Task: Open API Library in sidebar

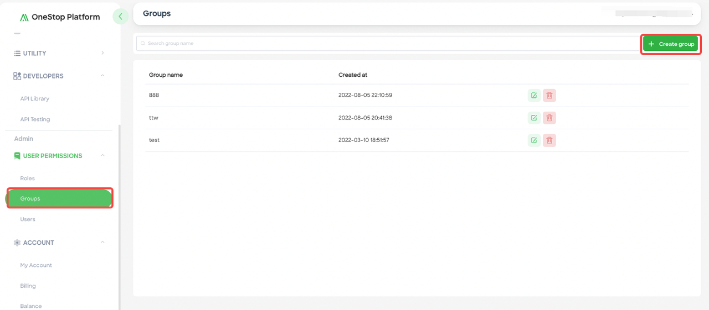Action: point(35,98)
